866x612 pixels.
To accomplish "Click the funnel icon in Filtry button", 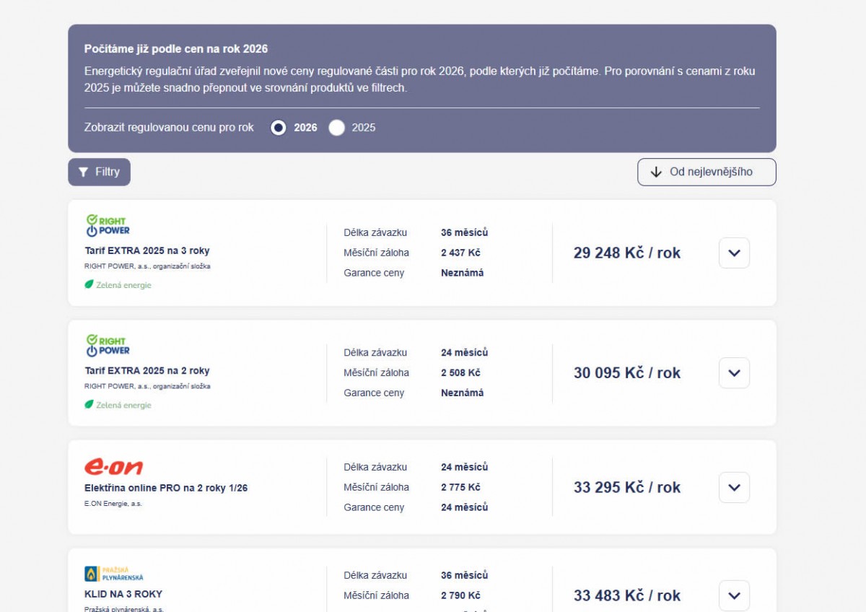I will 83,172.
